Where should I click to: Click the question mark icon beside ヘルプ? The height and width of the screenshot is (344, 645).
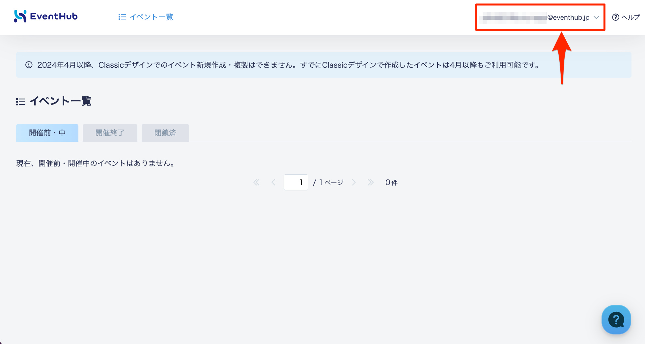615,17
